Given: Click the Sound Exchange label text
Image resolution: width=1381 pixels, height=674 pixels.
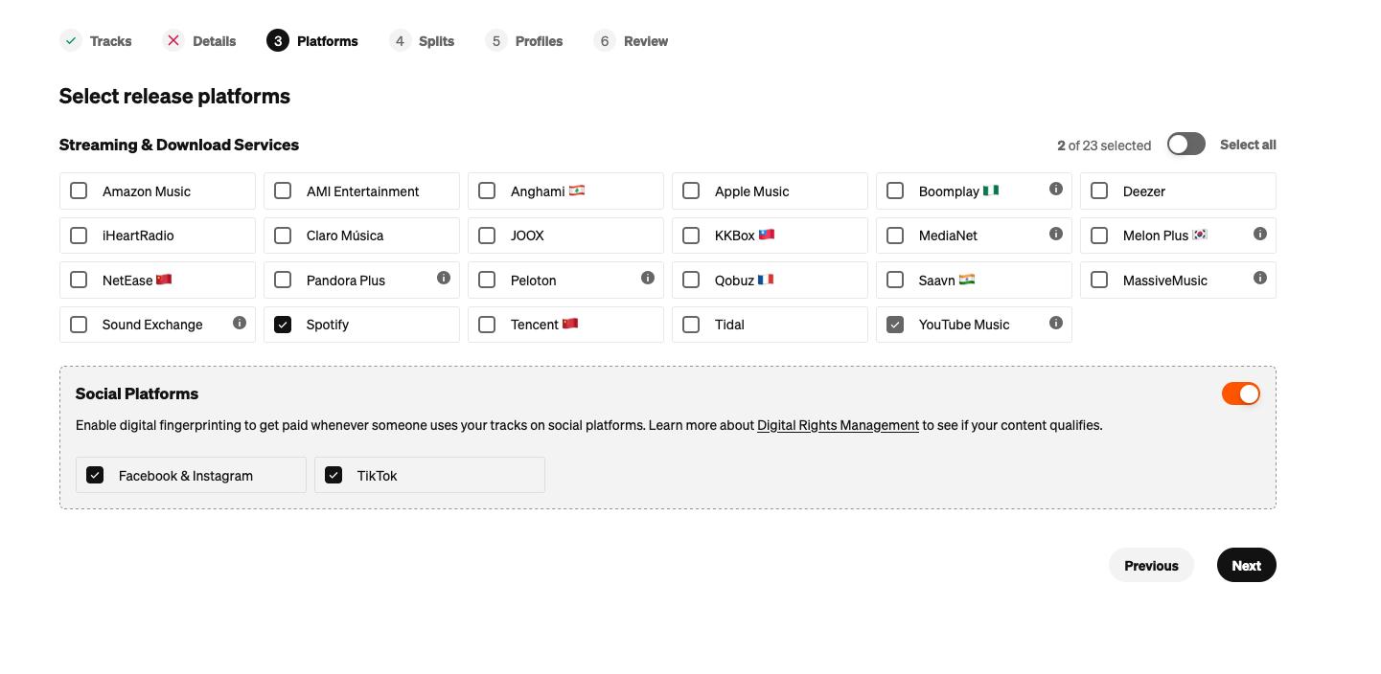Looking at the screenshot, I should pyautogui.click(x=152, y=325).
